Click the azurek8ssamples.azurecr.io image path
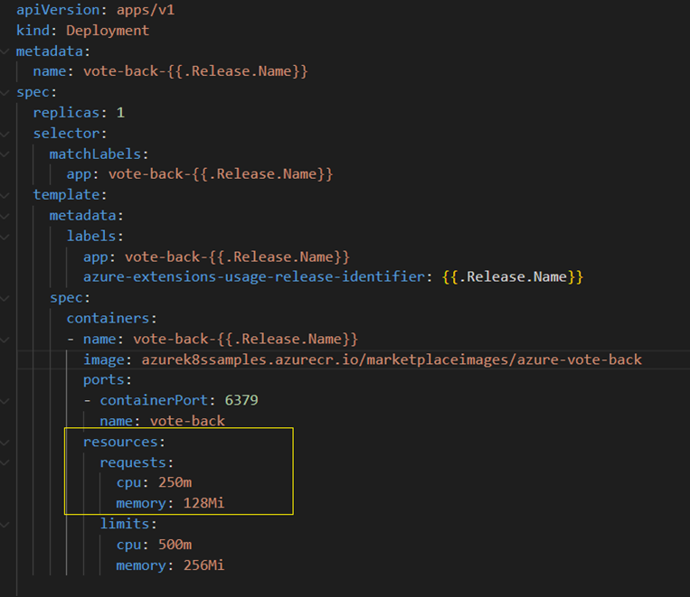Viewport: 690px width, 597px height. 392,359
